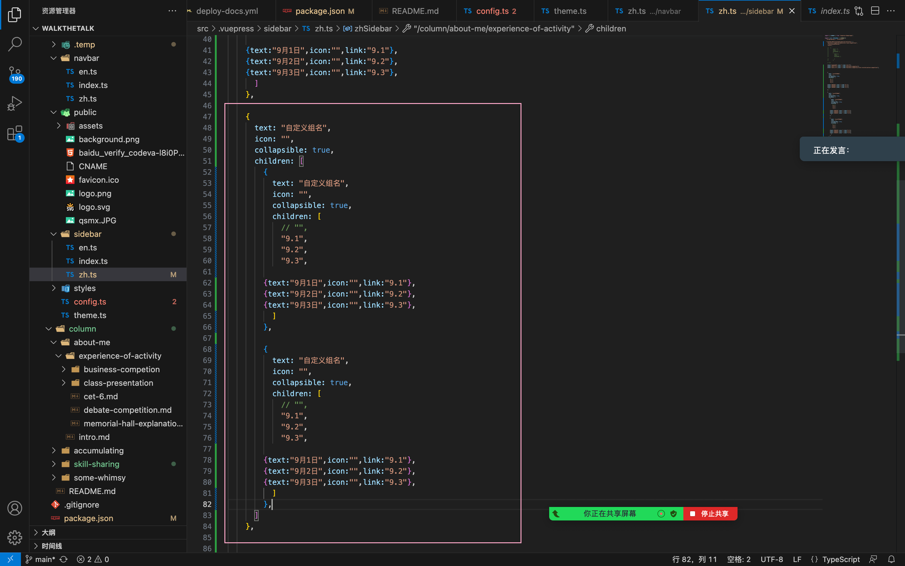Open the Accounts menu icon
Viewport: 905px width, 566px height.
click(x=14, y=508)
